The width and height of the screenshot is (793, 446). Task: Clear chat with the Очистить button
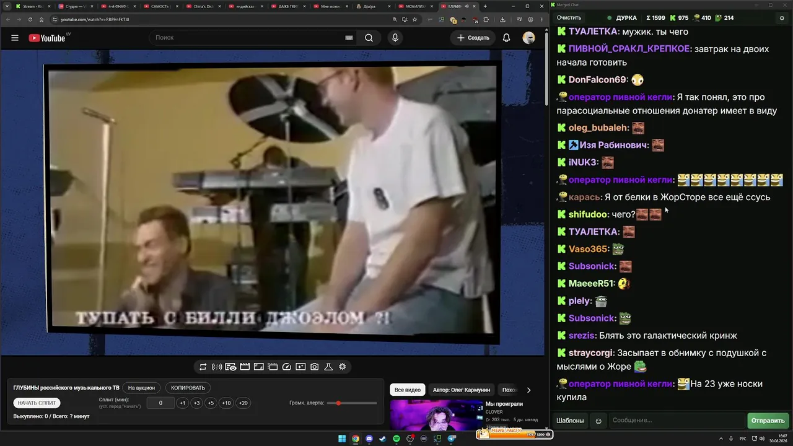click(569, 18)
